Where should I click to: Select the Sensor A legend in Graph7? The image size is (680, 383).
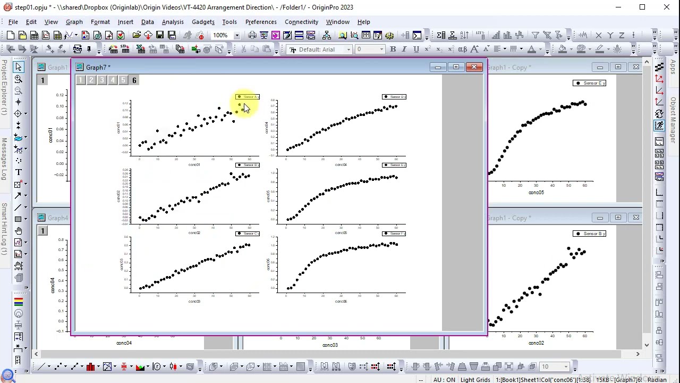tap(248, 97)
